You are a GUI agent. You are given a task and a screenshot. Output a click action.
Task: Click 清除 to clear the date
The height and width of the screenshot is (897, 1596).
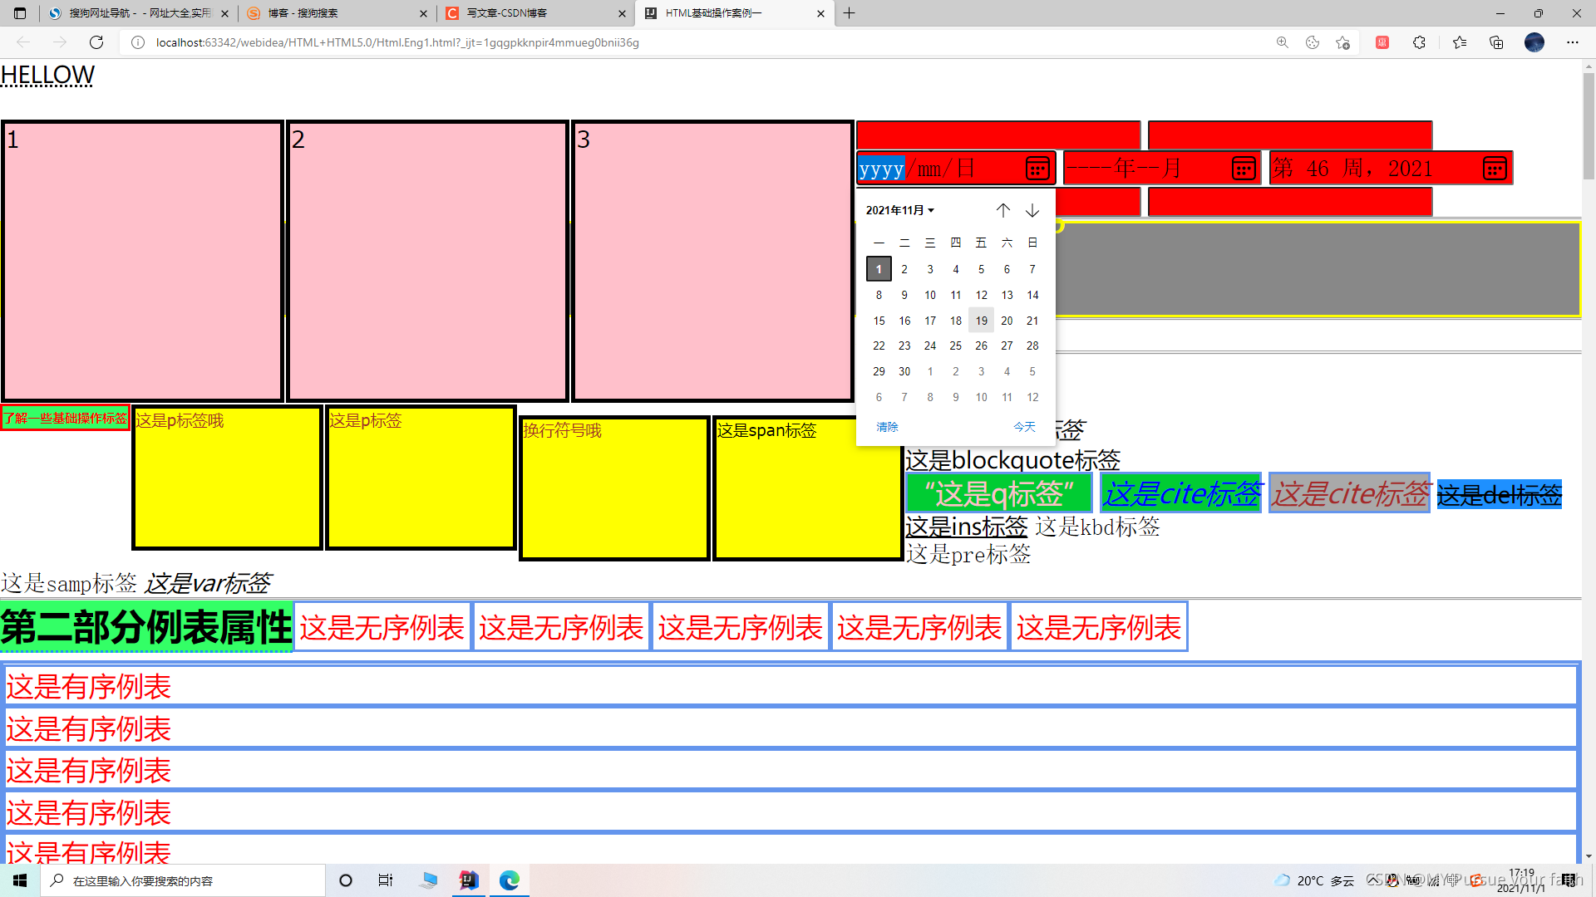887,427
